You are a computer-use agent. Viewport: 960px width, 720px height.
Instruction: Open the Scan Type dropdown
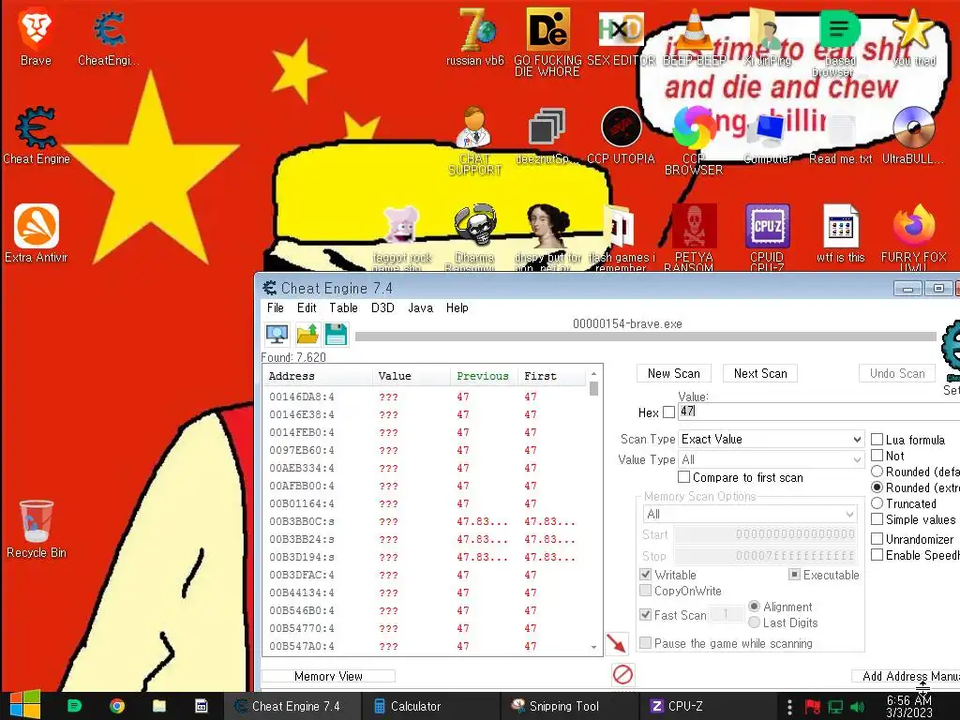click(771, 439)
